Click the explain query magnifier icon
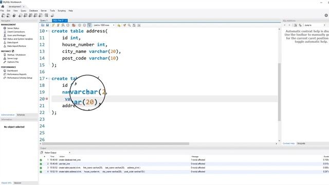Image resolution: width=329 pixels, height=185 pixels. [x=63, y=25]
